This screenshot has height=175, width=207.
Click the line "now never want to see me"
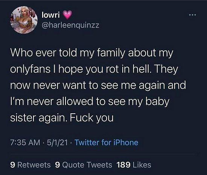coord(98,85)
